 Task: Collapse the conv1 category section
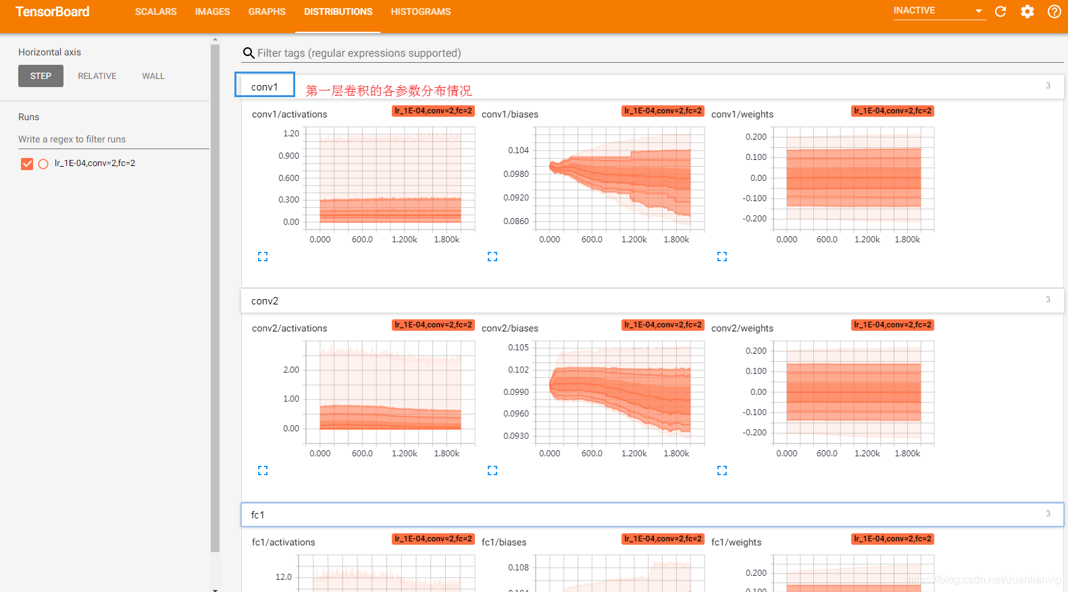(x=653, y=86)
